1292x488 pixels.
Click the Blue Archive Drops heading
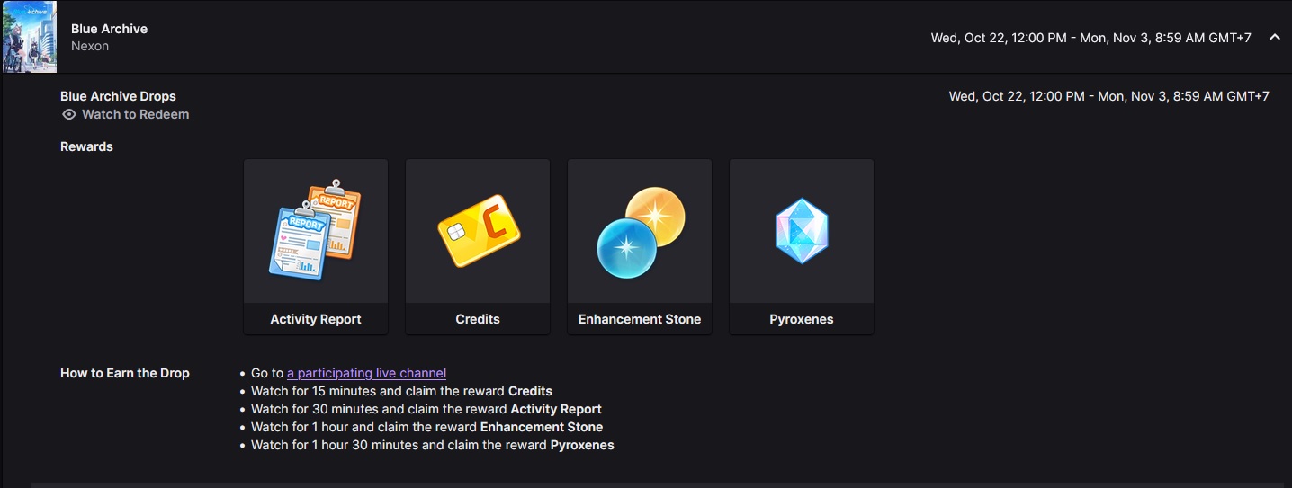click(x=118, y=96)
